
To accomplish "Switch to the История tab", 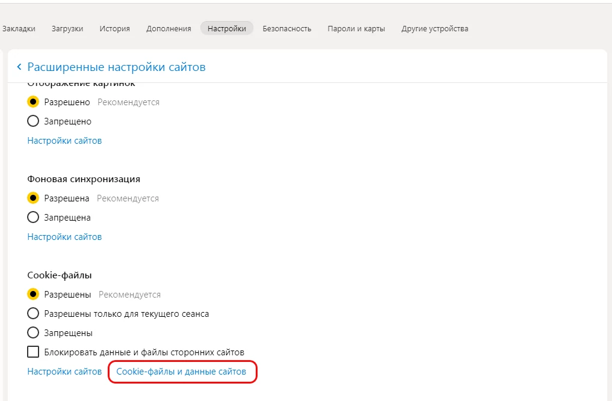I will tap(114, 28).
